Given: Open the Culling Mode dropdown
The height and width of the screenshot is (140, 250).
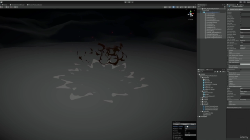Looking at the screenshot, I should click(x=245, y=47).
